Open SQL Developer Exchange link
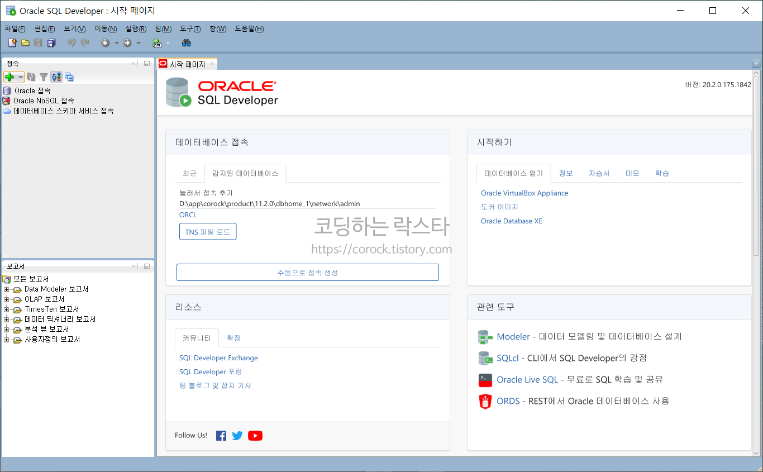Screen dimensions: 763x472 coord(218,358)
